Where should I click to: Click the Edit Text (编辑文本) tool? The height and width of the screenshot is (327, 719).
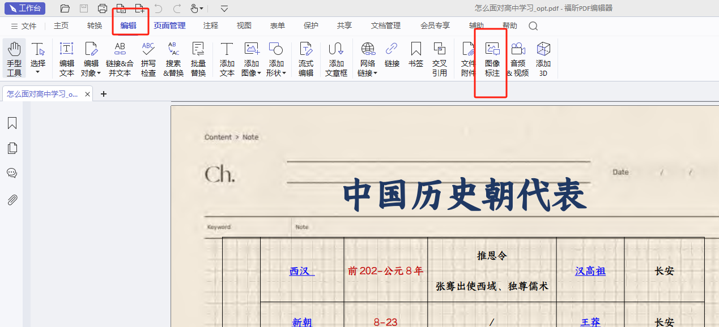point(67,58)
